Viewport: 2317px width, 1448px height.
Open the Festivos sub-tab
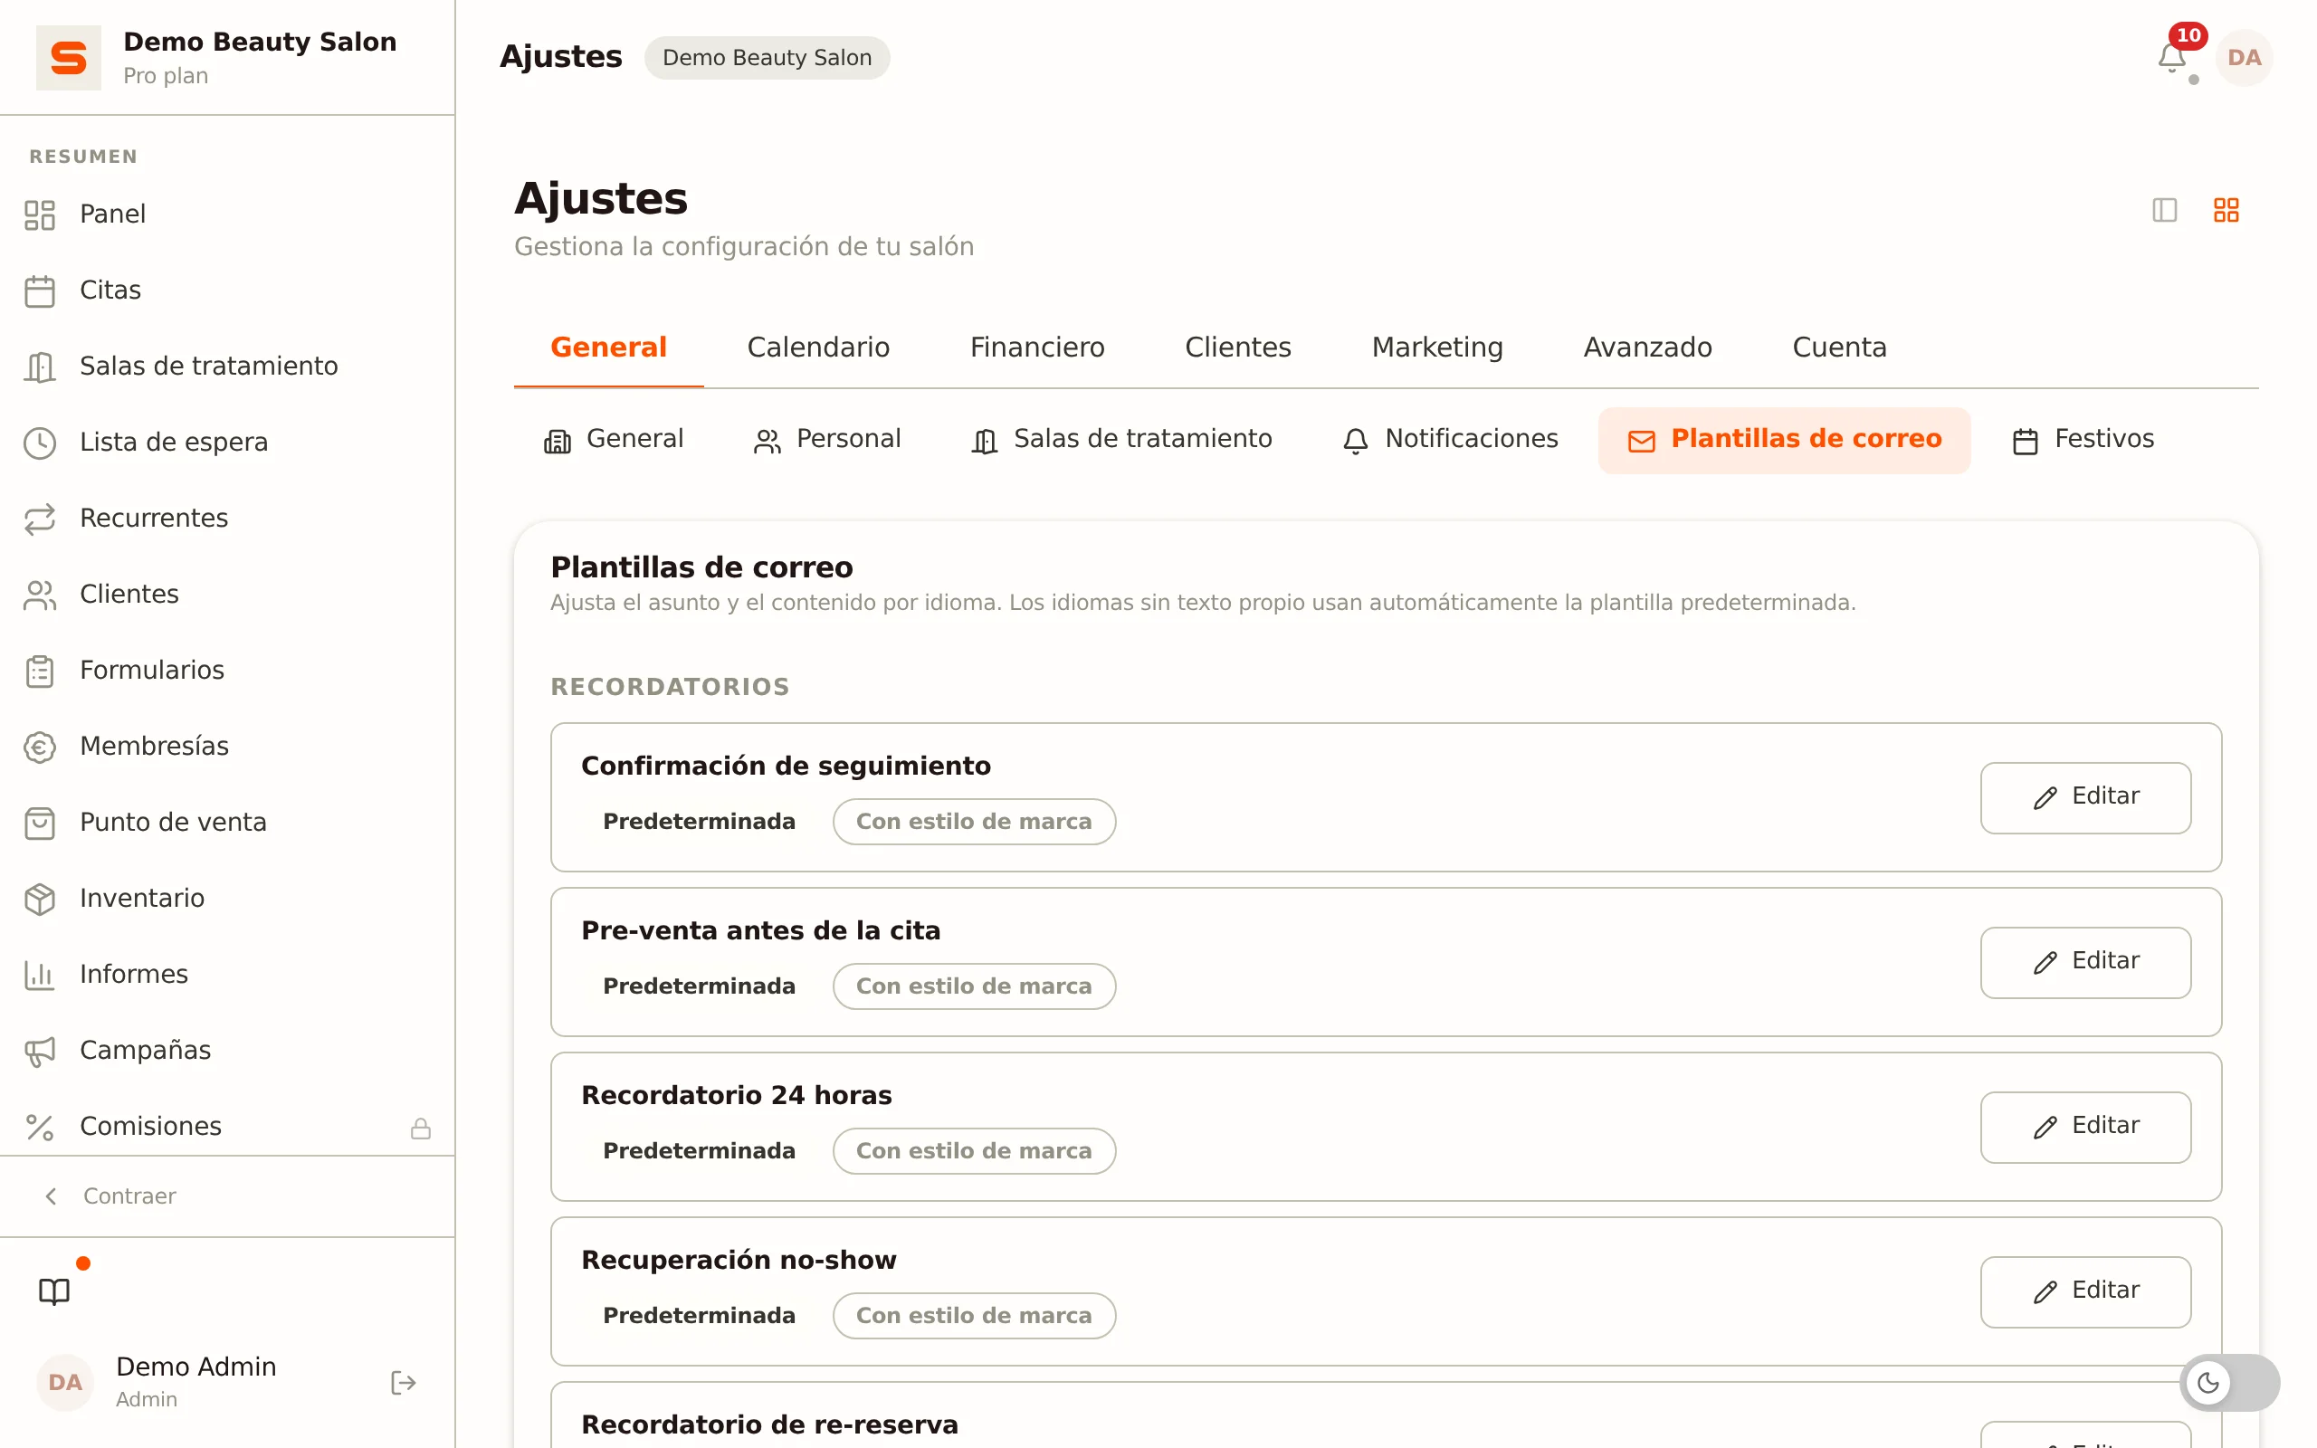tap(2083, 440)
